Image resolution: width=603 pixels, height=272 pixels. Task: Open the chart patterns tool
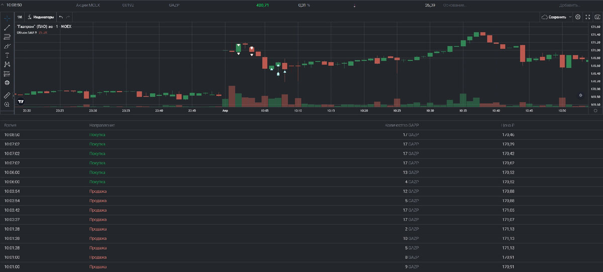[7, 64]
